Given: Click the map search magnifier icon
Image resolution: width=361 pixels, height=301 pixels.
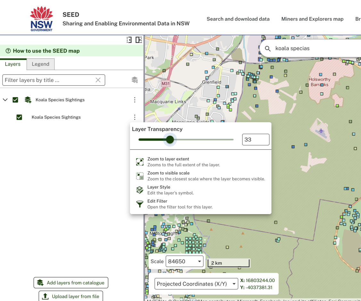Looking at the screenshot, I should tap(267, 48).
